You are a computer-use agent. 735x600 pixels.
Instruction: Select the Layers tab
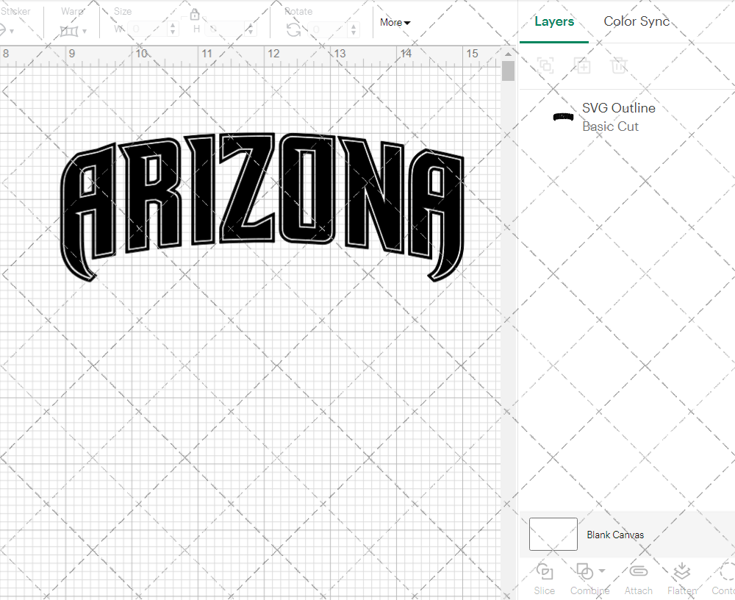pos(554,21)
